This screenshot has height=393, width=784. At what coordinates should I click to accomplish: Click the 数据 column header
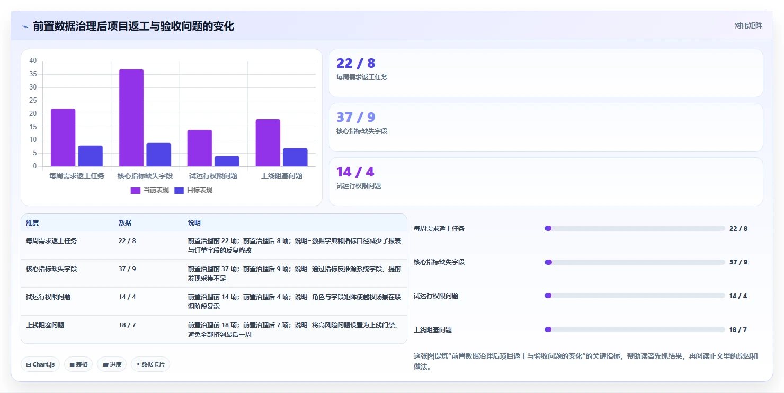pos(125,223)
